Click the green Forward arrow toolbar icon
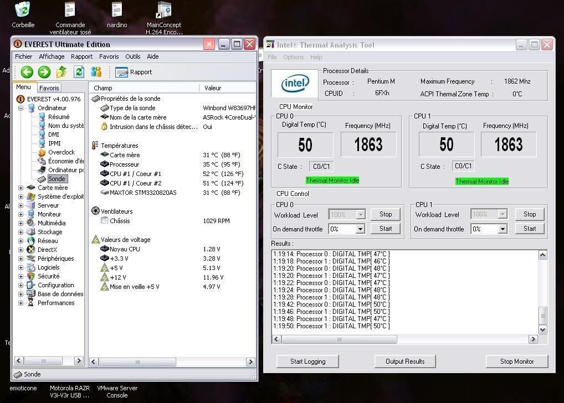564x403 pixels. pos(44,72)
